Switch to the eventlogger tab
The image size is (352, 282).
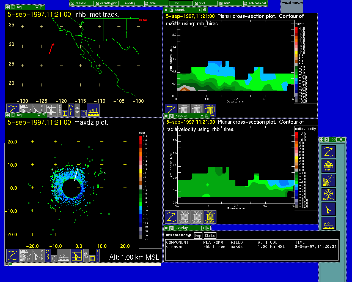[107, 3]
